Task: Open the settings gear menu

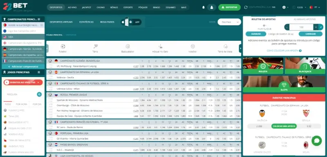Action: click(284, 7)
